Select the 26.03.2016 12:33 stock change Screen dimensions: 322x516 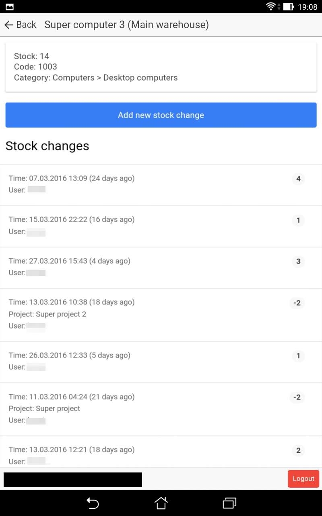[121, 361]
